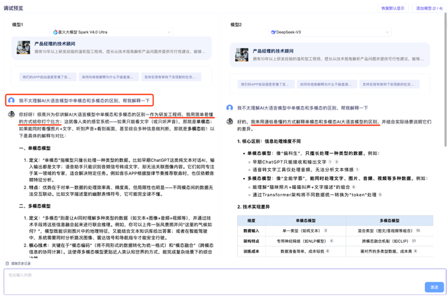The height and width of the screenshot is (298, 448).
Task: Click the citation in 需对齐的多类型数据 cell
Action: coord(415,251)
